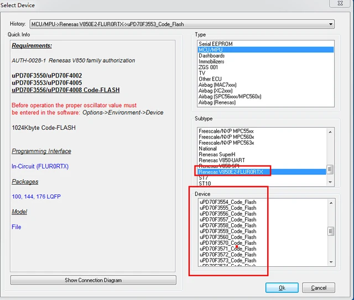
Task: Click the Requirements heading
Action: 32,45
